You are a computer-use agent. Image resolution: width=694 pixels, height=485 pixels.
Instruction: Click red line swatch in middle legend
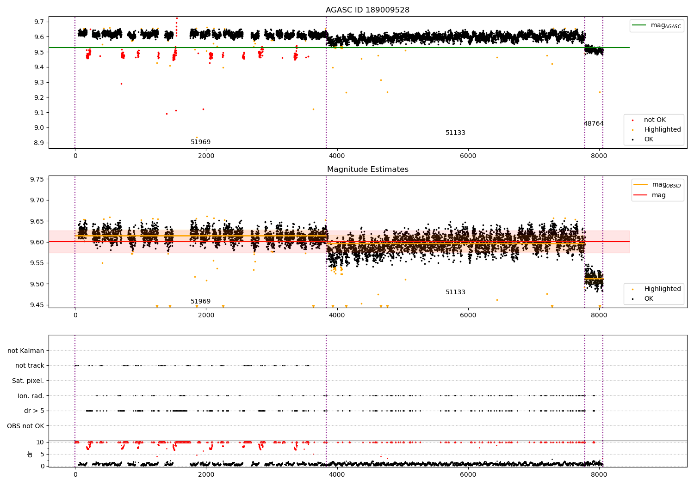pos(641,195)
